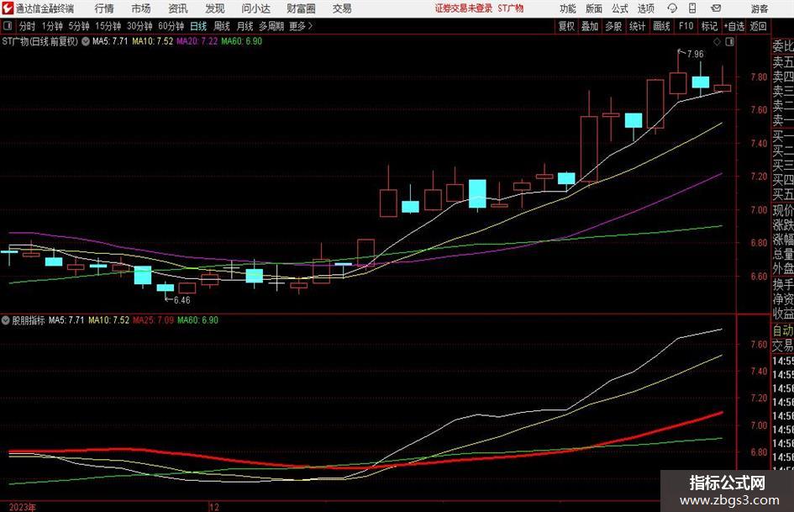Viewport: 794px width, 512px height.
Task: Click the 画线 drawing button
Action: [661, 26]
